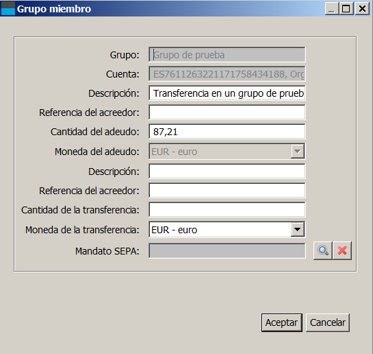
Task: Click the Cuenta field showing ES76 IBAN
Action: coord(227,74)
